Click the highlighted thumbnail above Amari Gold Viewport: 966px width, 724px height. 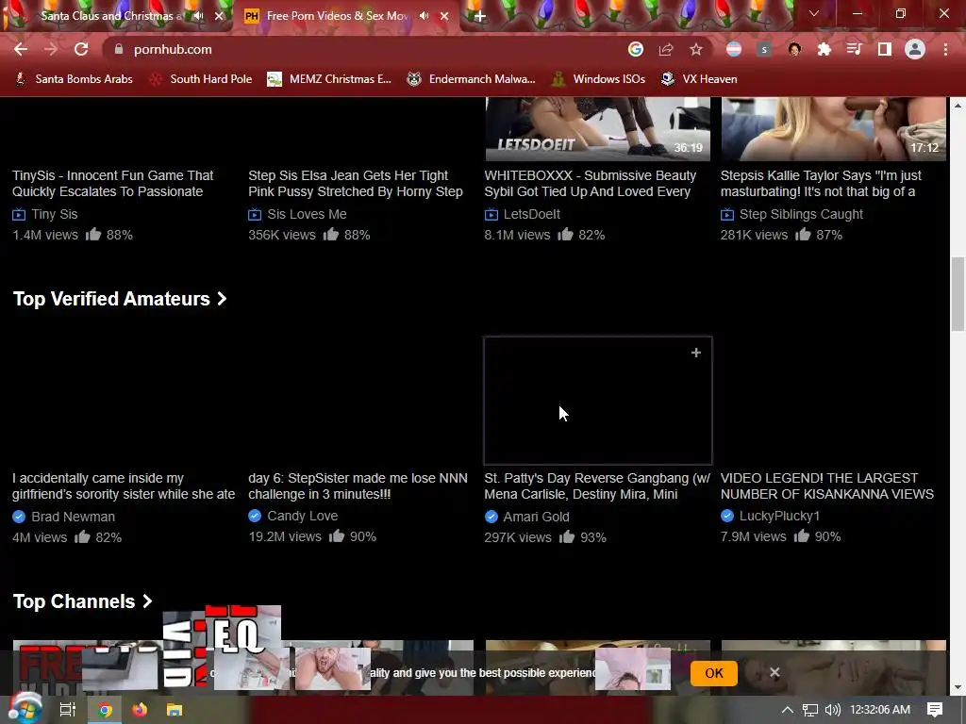598,400
